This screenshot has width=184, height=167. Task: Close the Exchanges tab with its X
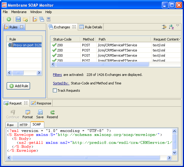(74, 27)
